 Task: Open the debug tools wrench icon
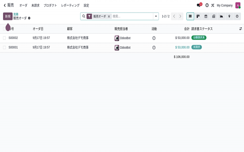click(x=213, y=5)
